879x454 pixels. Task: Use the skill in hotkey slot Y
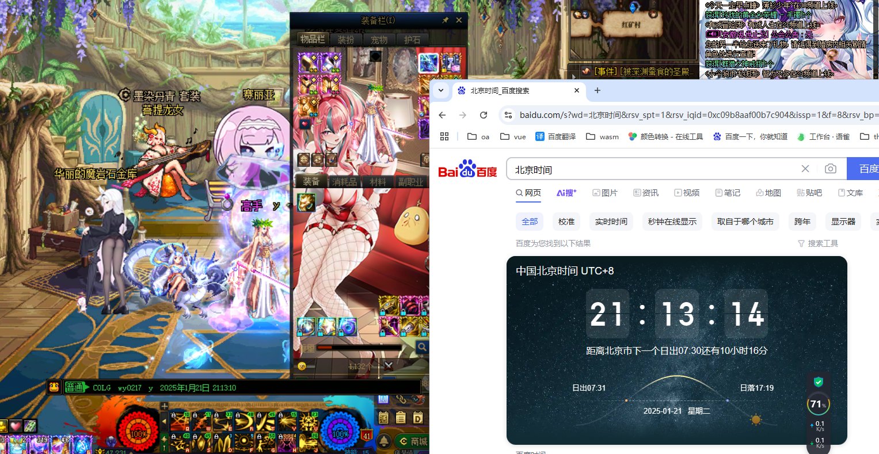287,422
